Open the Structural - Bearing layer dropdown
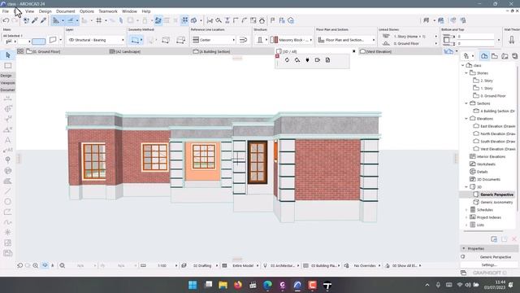 96,40
